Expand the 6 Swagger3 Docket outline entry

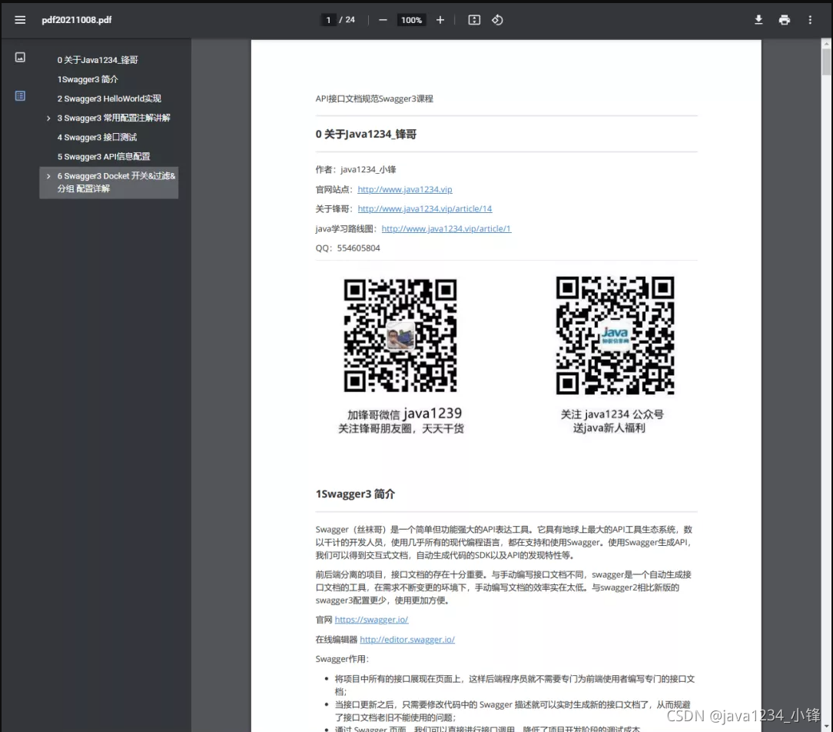(x=48, y=176)
